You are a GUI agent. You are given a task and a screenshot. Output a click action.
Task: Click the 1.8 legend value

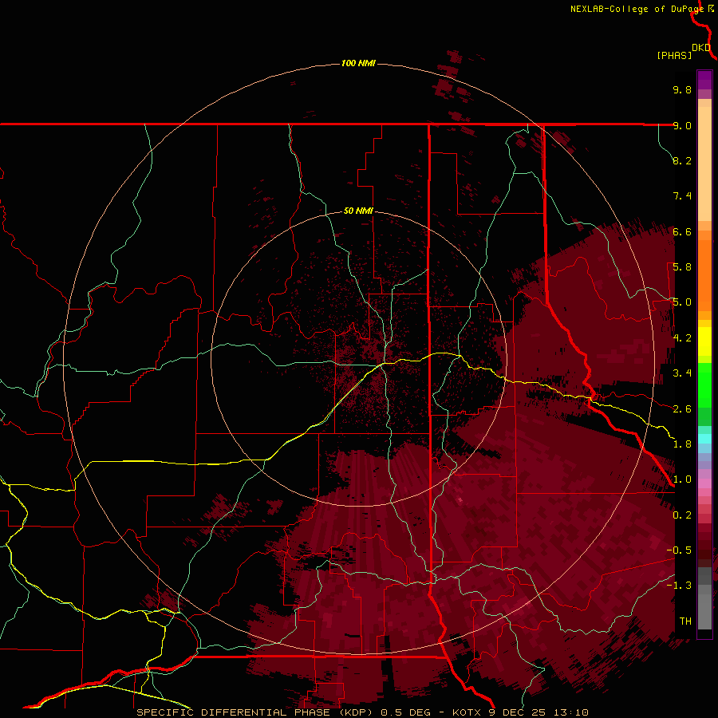(682, 444)
